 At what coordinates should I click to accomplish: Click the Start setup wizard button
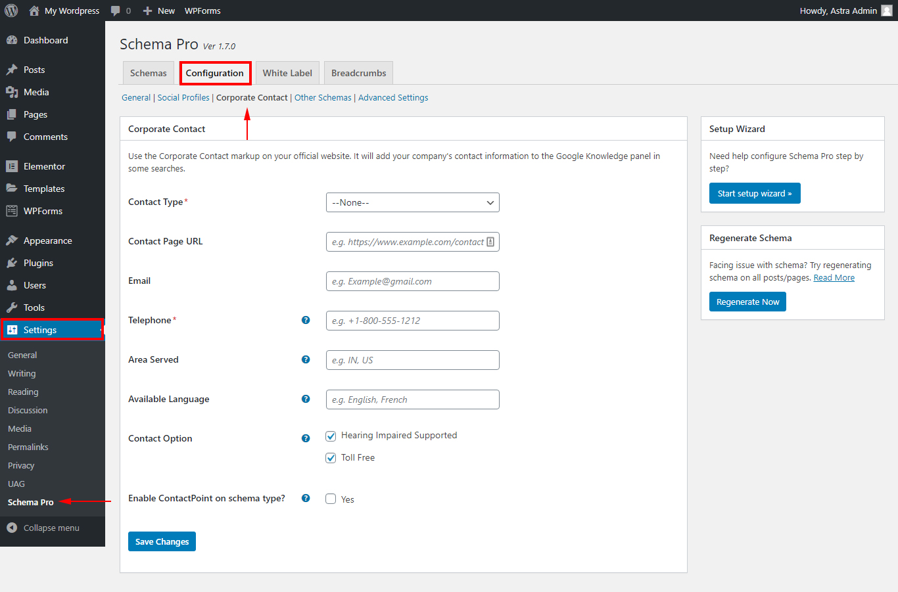(754, 193)
